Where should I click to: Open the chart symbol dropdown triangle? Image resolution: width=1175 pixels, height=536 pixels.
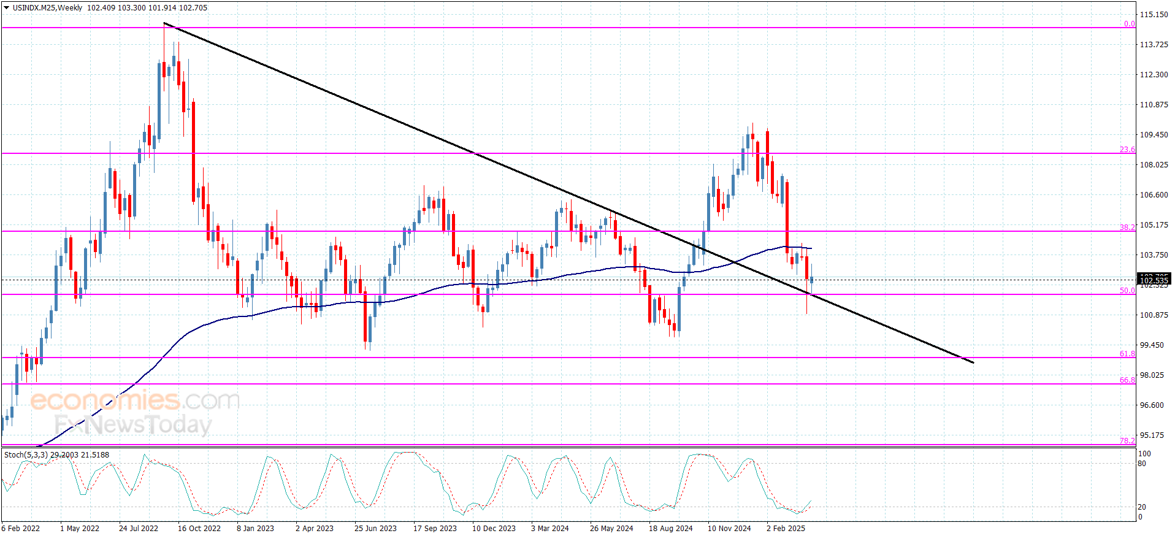point(6,8)
